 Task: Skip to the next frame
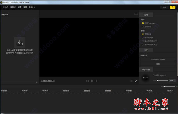click(97, 81)
